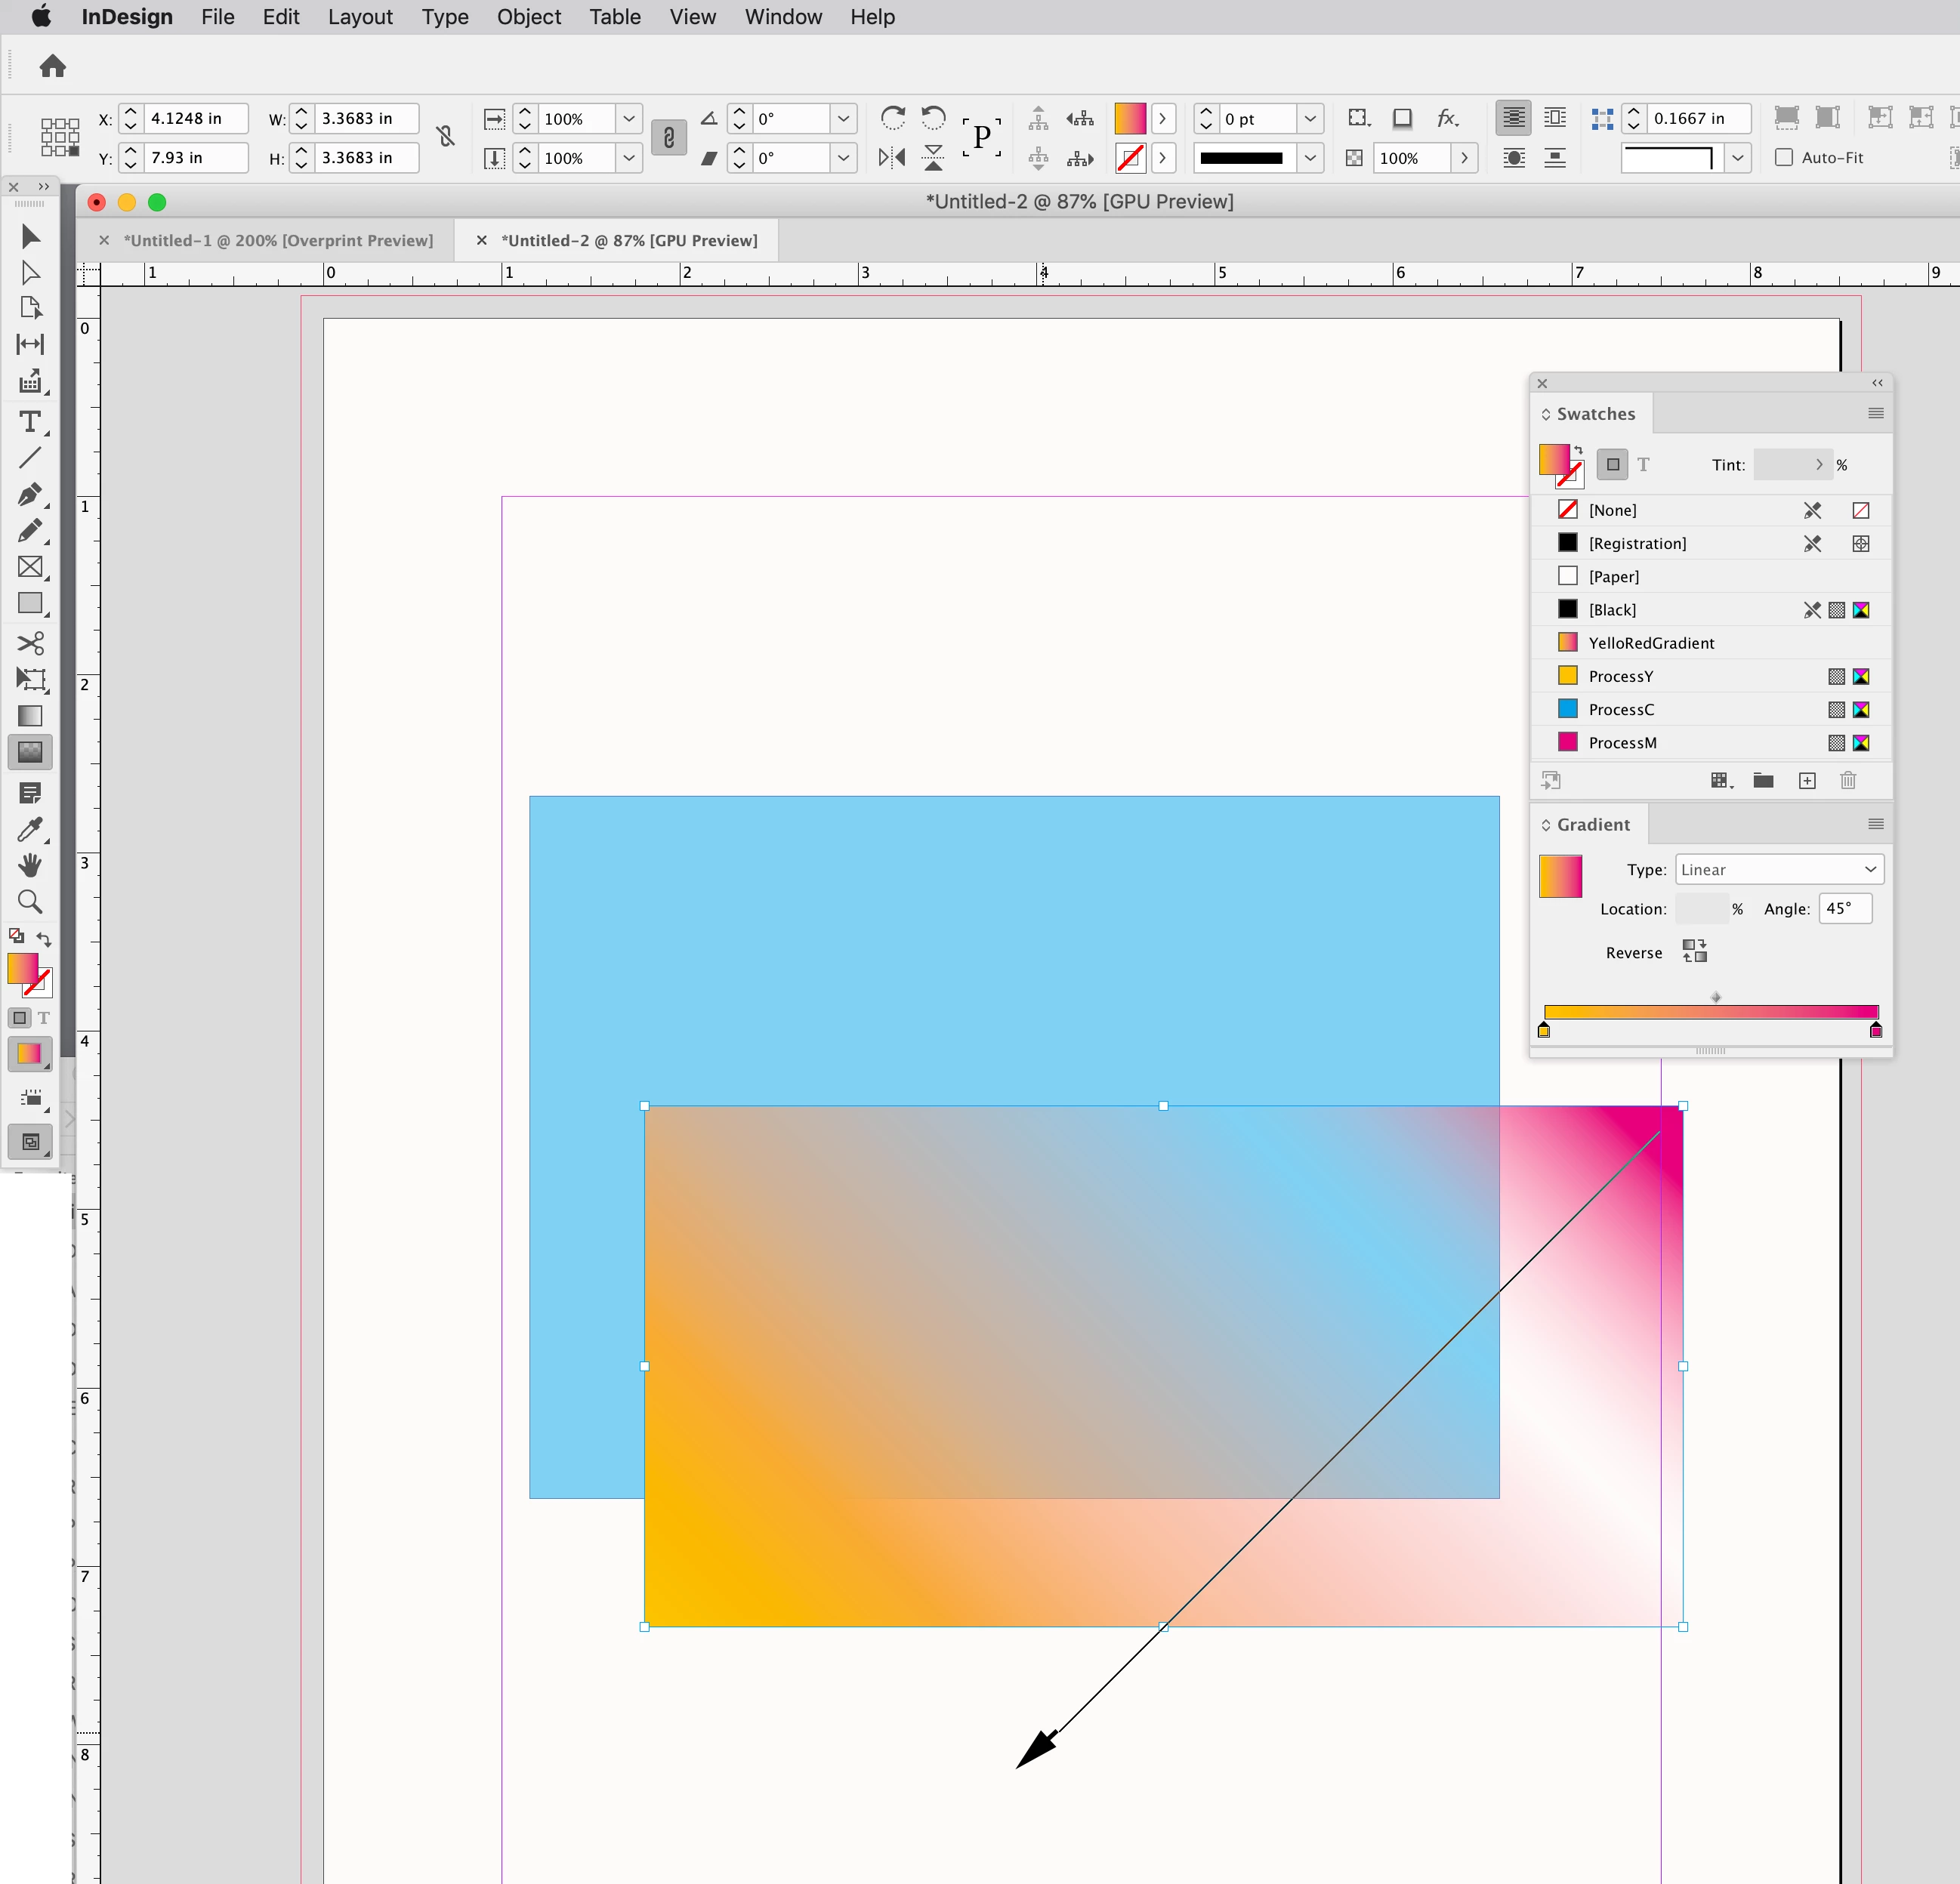1960x1884 pixels.
Task: Open the gradient Type dropdown
Action: [1779, 869]
